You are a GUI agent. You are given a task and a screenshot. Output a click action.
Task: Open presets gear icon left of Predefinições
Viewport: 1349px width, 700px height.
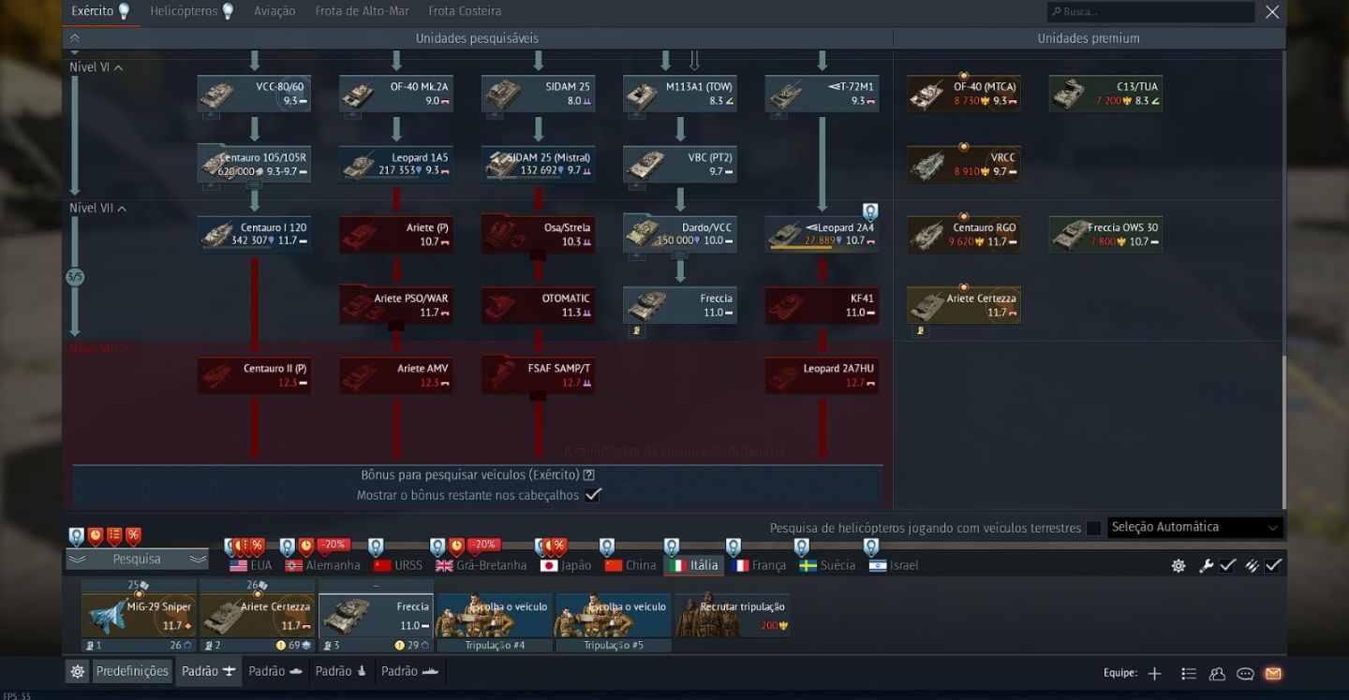coord(78,671)
